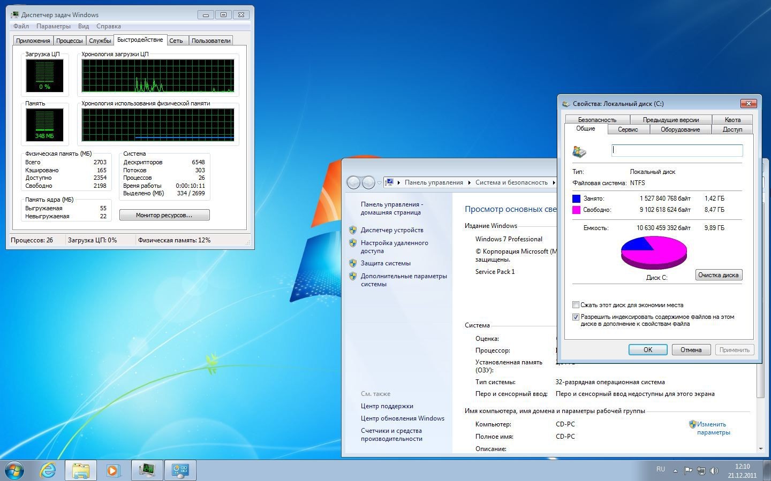Open network tray icon
The width and height of the screenshot is (771, 481).
point(701,471)
